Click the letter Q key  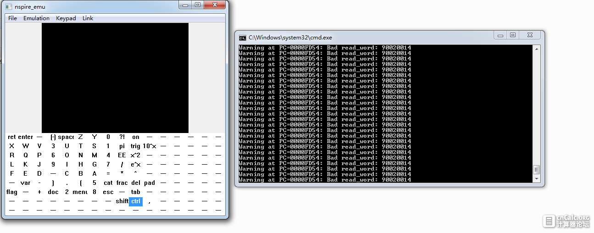(26, 155)
